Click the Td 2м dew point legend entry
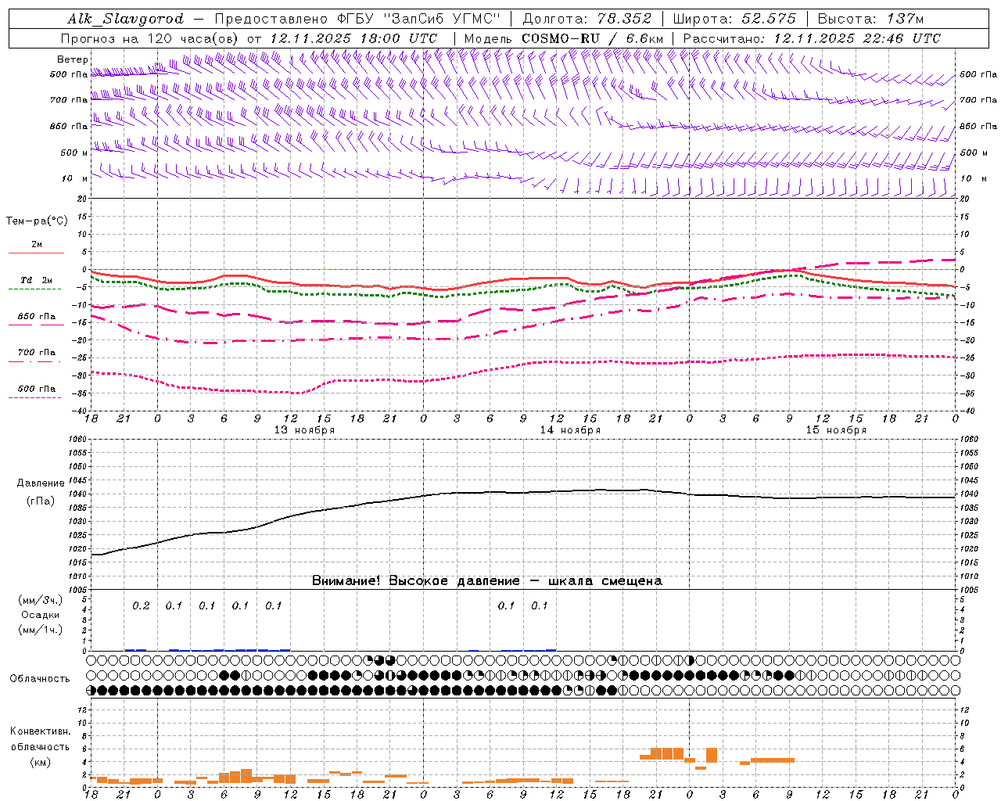The height and width of the screenshot is (801, 1001). 37,280
